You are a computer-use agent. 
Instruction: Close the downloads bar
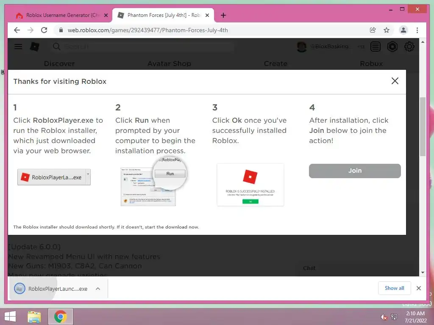(x=418, y=288)
